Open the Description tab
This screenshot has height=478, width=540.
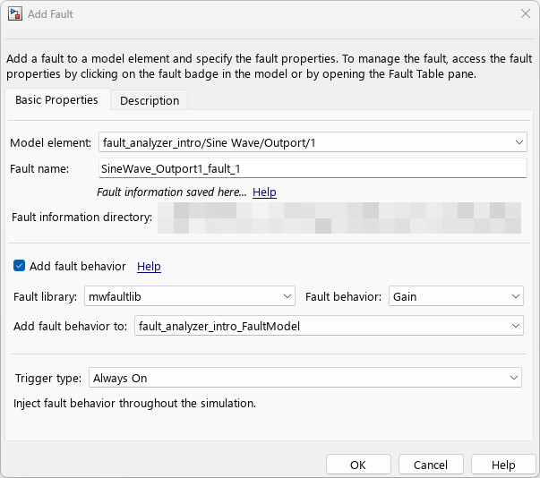pyautogui.click(x=150, y=100)
